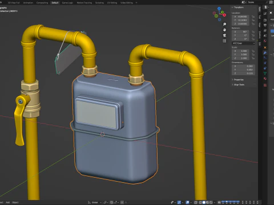This screenshot has height=205, width=274.
Task: Lock the Rotation Z axis
Action: [x=253, y=39]
